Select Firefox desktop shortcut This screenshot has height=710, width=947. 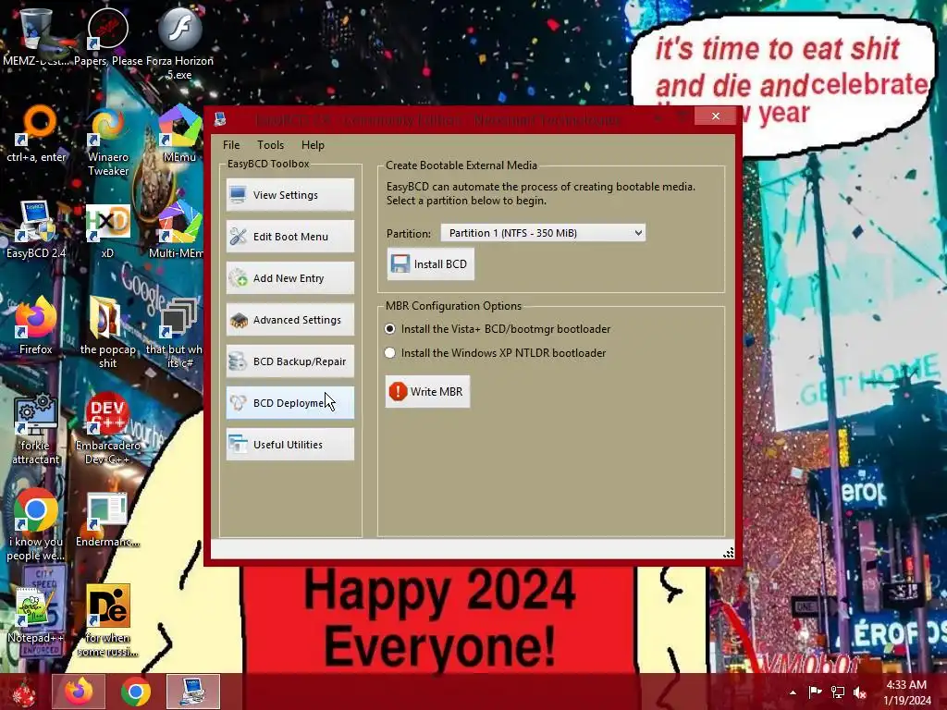point(36,326)
